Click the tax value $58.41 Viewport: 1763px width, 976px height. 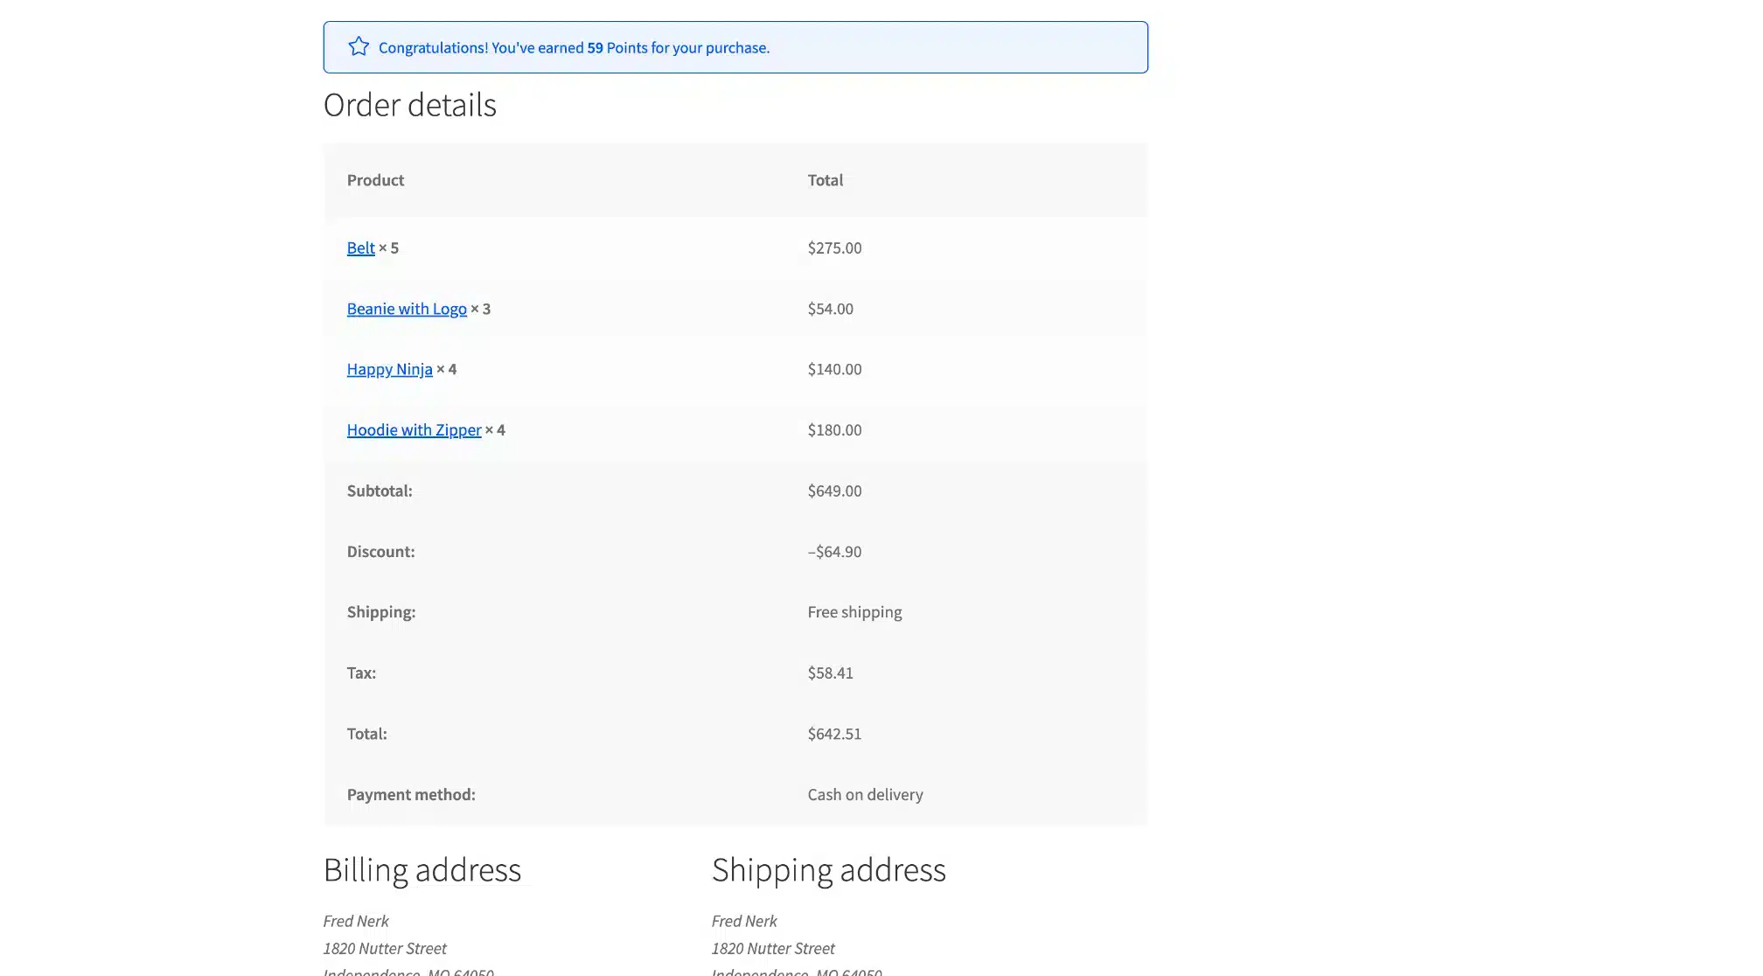point(830,673)
